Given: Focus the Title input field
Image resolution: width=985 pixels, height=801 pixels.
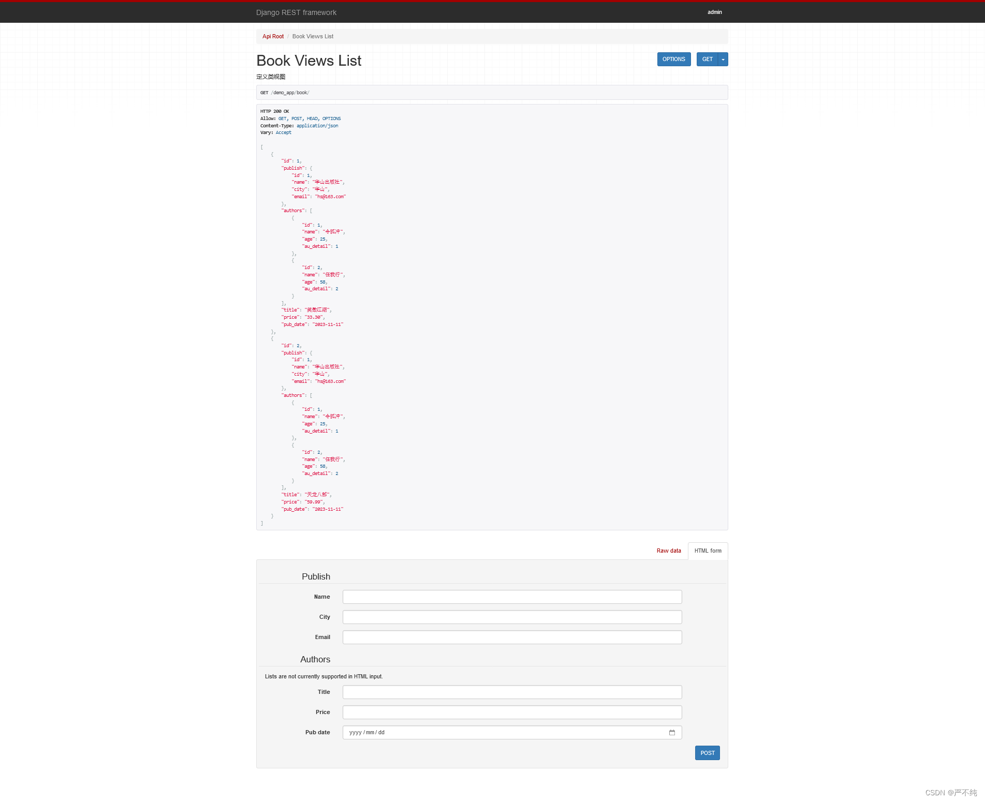Looking at the screenshot, I should 512,692.
